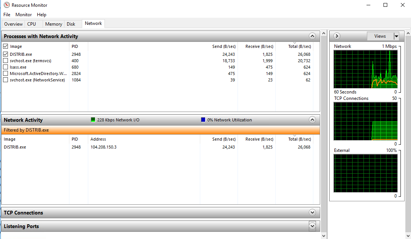Switch to the CPU tab

click(31, 23)
